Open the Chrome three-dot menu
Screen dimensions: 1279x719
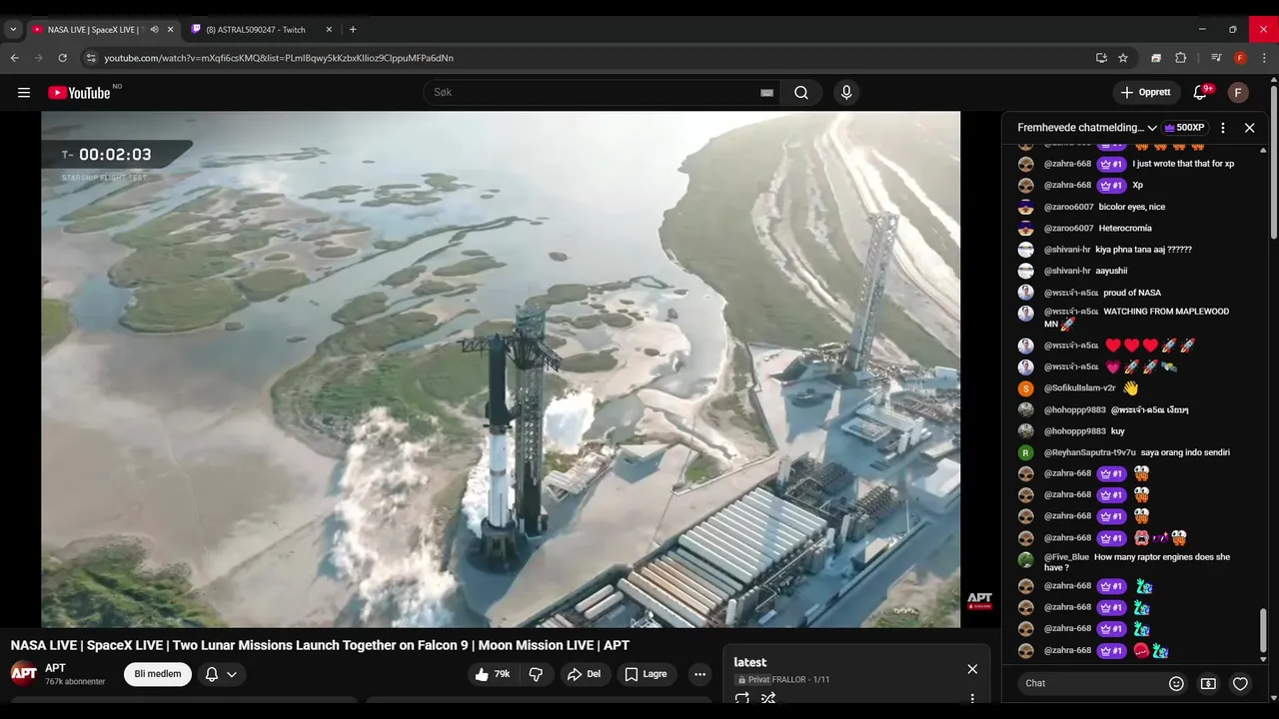1264,58
